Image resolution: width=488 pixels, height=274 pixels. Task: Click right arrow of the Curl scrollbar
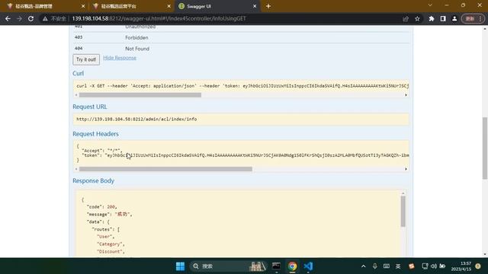[x=406, y=95]
